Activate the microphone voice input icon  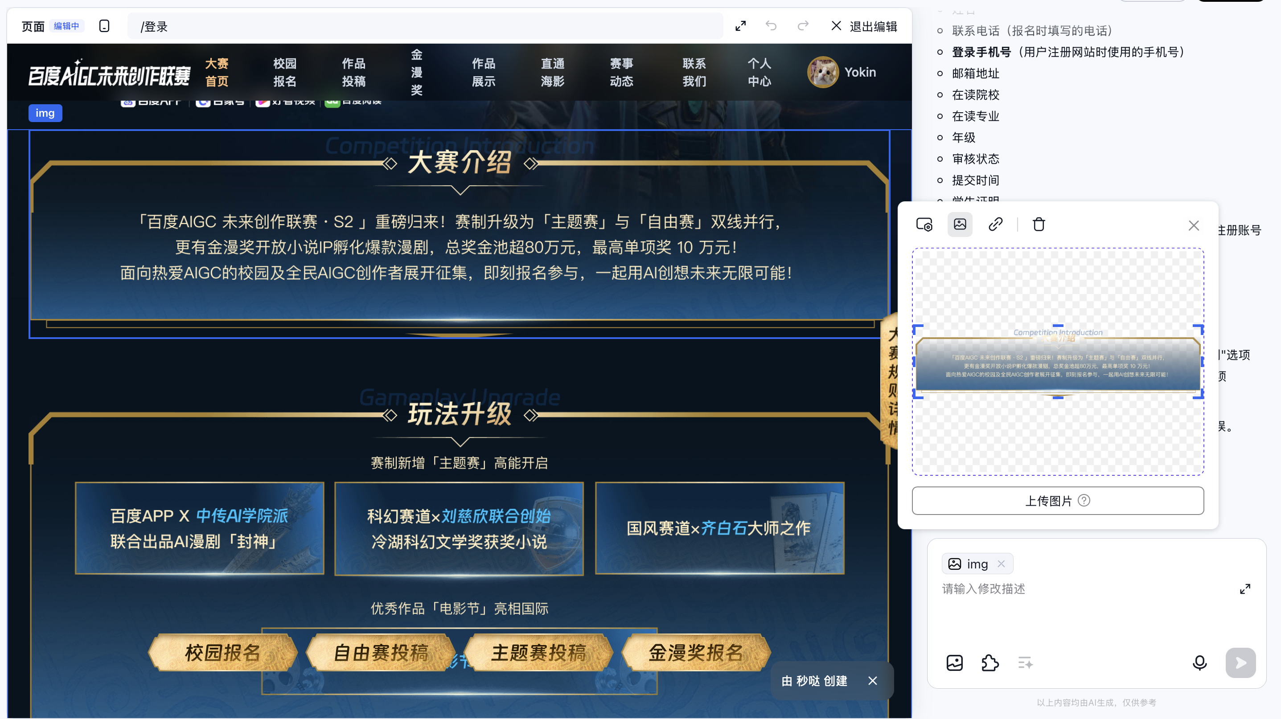point(1200,663)
